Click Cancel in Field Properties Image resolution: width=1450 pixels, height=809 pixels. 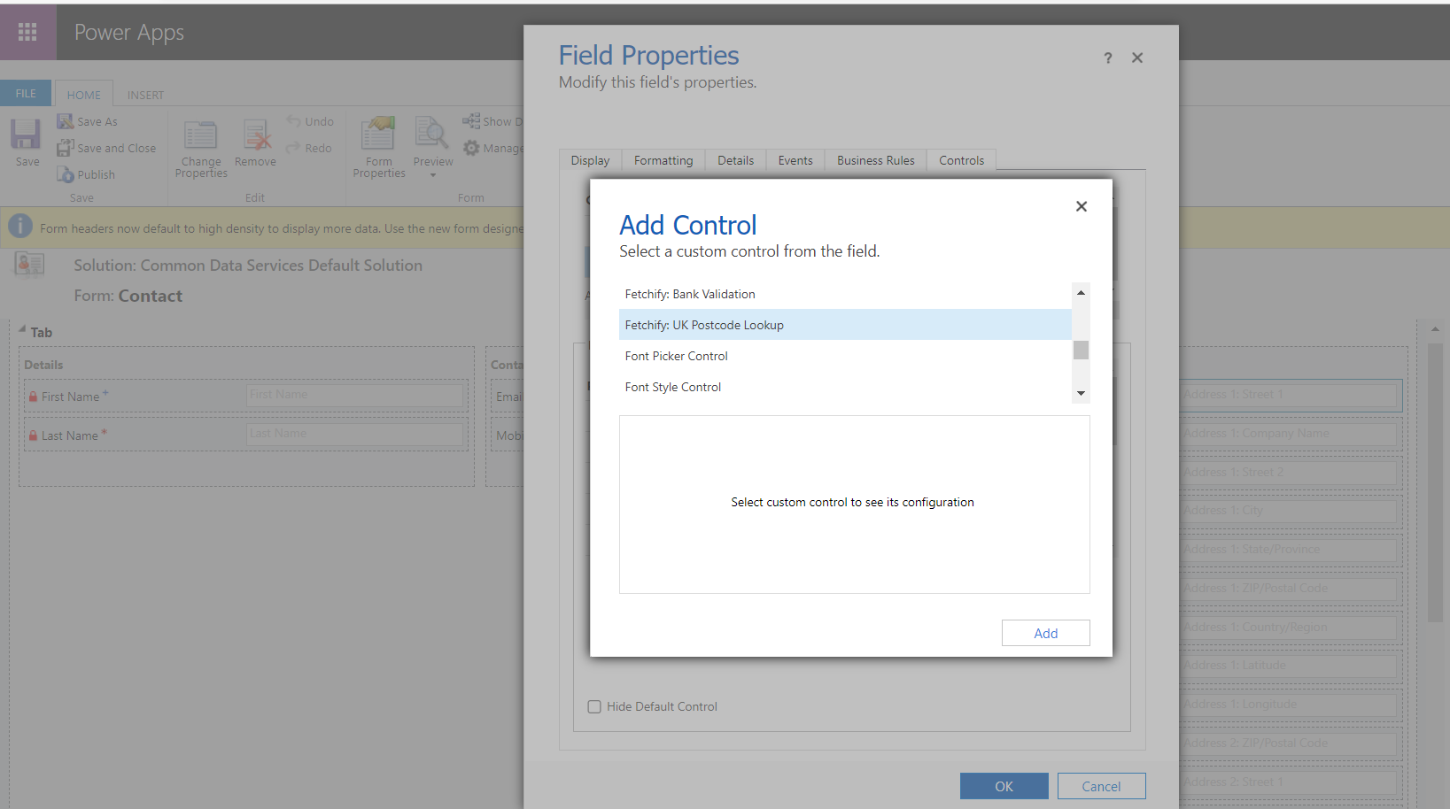1101,786
